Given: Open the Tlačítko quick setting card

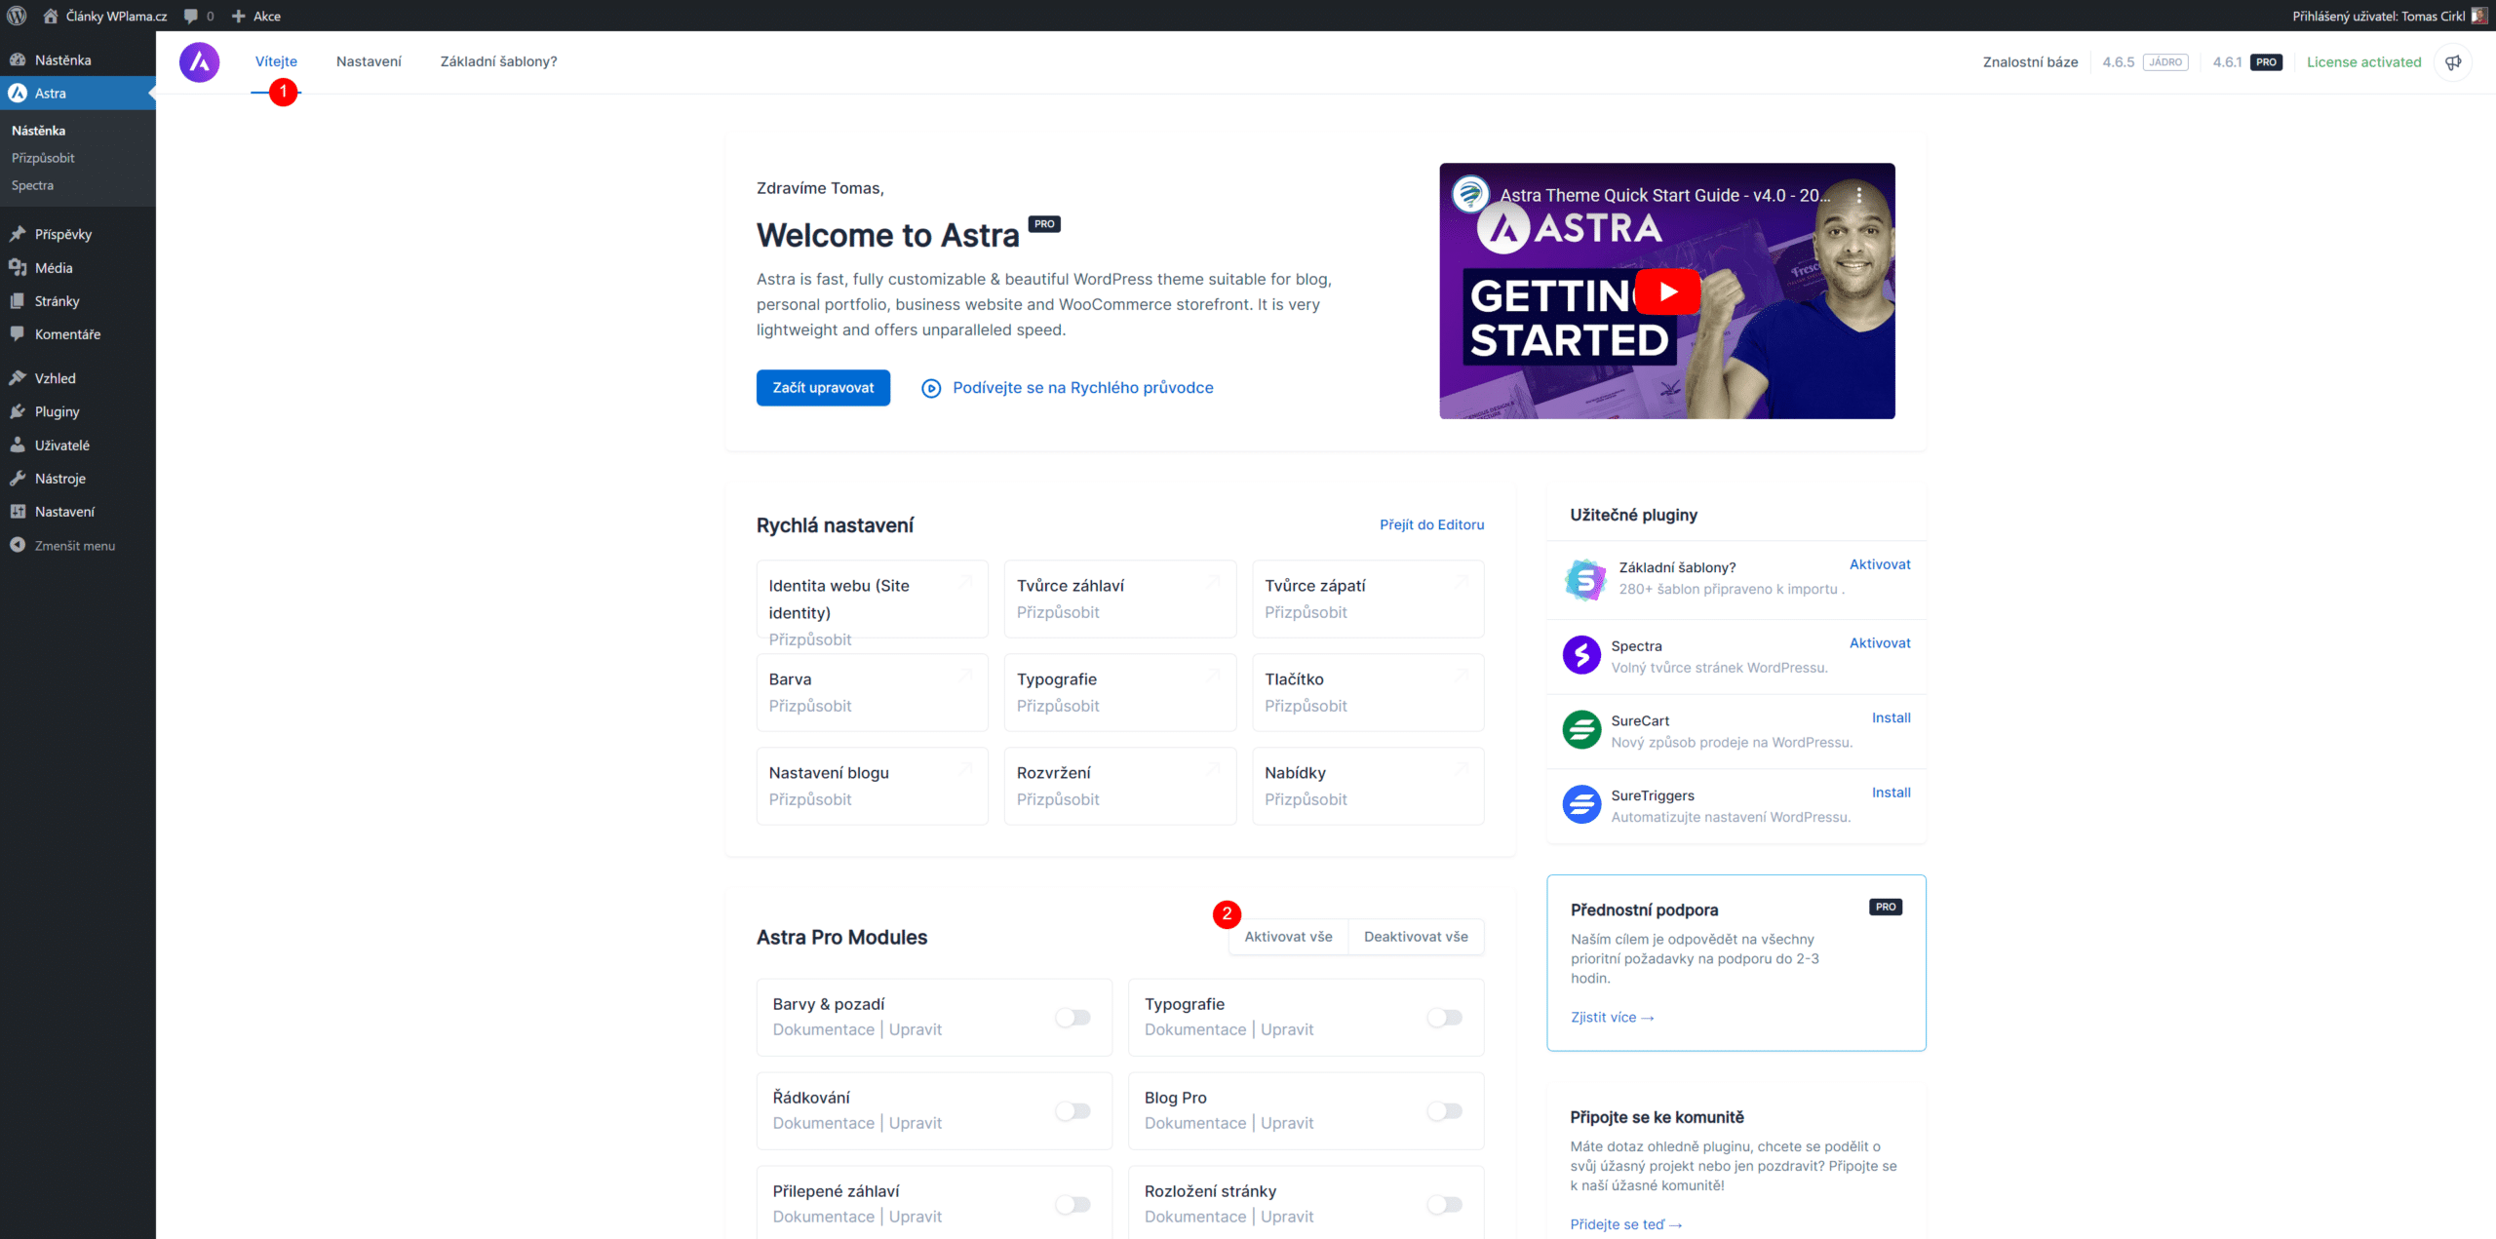Looking at the screenshot, I should point(1368,692).
